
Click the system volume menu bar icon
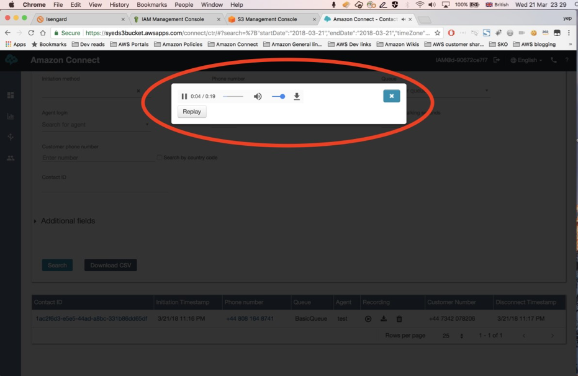click(432, 5)
